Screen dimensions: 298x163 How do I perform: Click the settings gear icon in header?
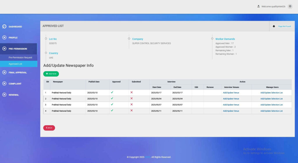coord(290,6)
